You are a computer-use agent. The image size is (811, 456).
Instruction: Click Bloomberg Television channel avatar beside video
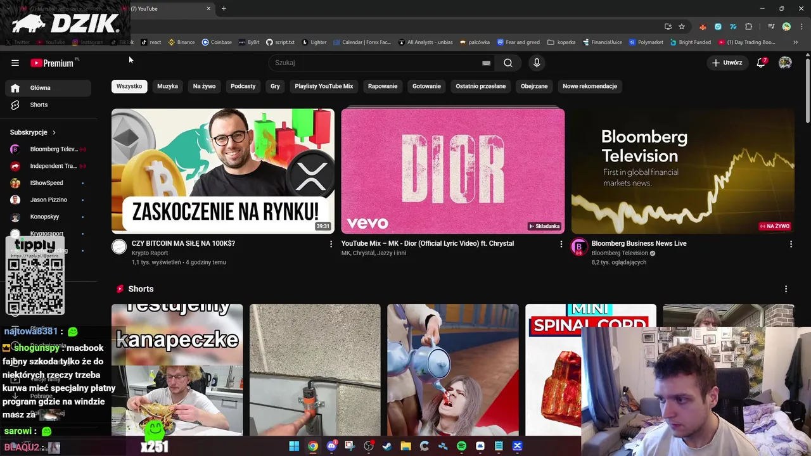(x=579, y=247)
